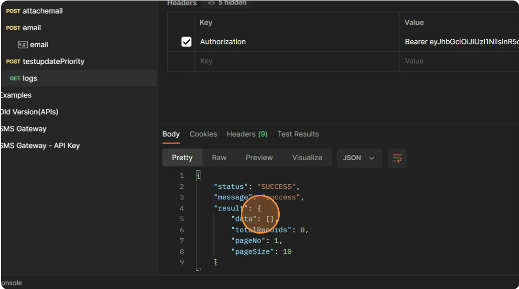The height and width of the screenshot is (289, 519).
Task: Open the Test Results tab
Action: pos(298,134)
